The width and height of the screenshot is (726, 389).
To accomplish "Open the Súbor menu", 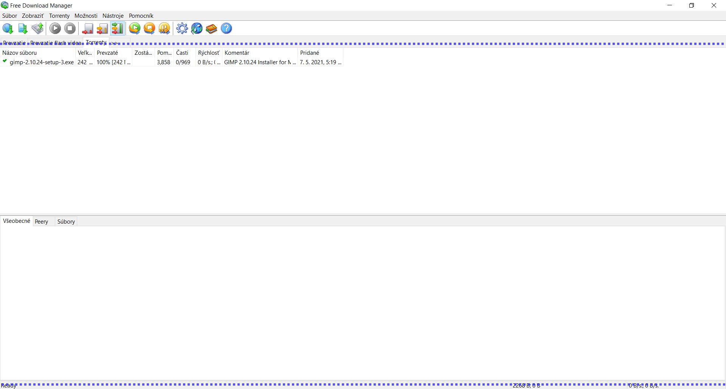I will pyautogui.click(x=9, y=16).
